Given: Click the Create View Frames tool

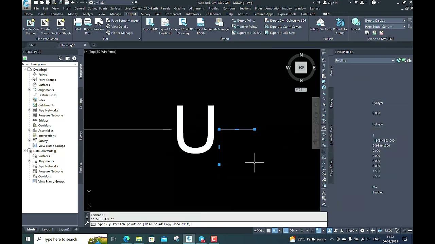Looking at the screenshot, I should tap(31, 26).
